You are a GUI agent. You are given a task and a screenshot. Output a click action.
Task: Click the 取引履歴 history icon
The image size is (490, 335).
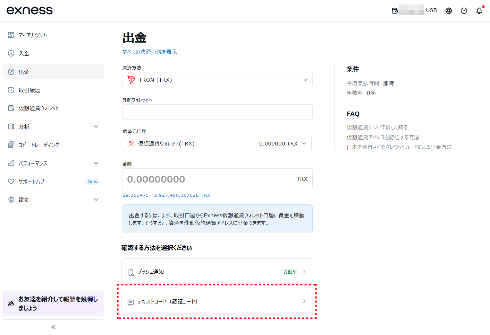pos(11,90)
